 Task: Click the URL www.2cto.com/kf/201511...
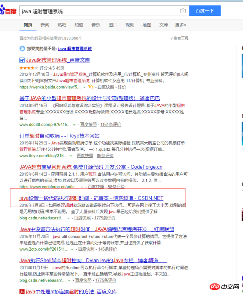[44, 249]
